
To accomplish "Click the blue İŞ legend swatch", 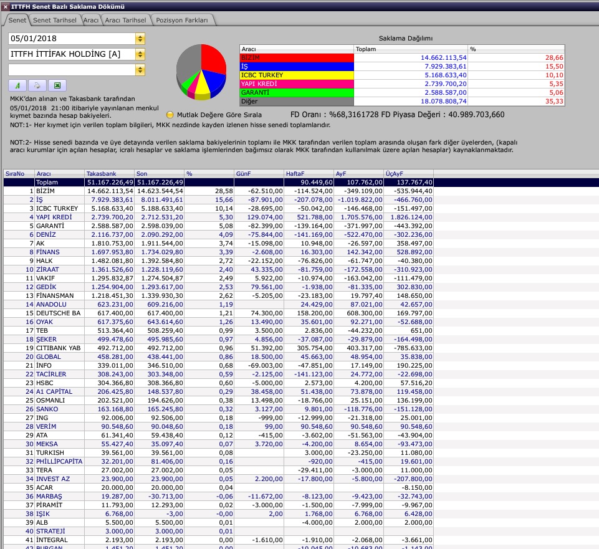I will (297, 67).
